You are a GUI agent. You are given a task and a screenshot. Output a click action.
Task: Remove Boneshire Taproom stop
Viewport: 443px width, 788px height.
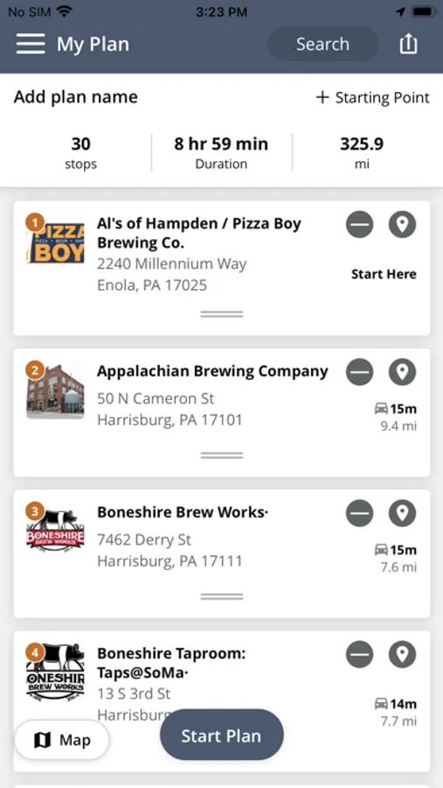(359, 654)
